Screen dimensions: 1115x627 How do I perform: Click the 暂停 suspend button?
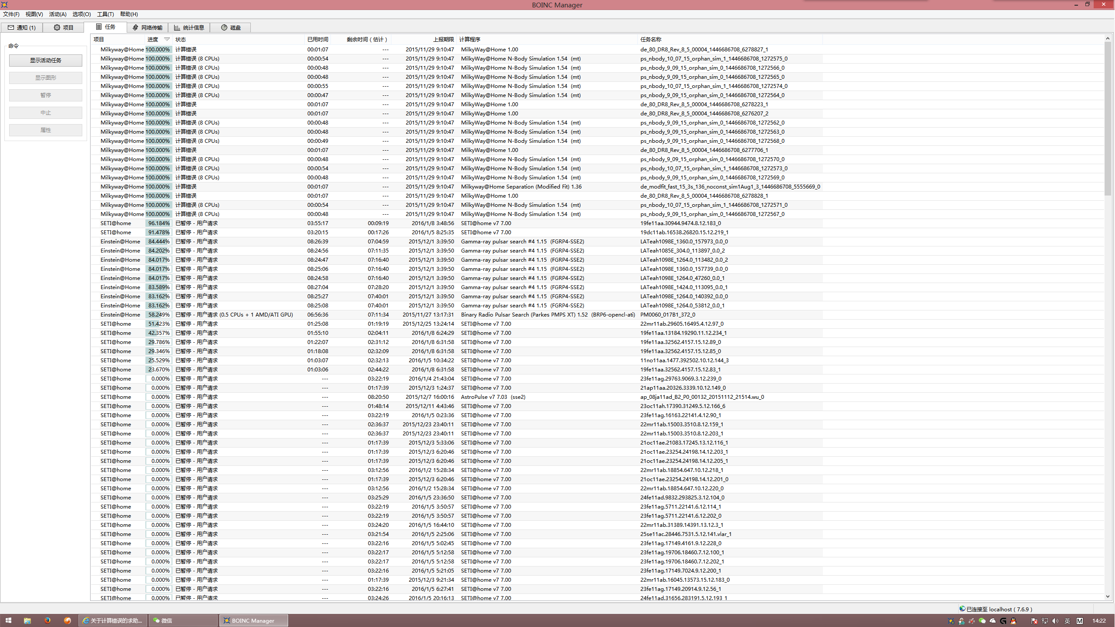(46, 95)
